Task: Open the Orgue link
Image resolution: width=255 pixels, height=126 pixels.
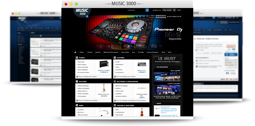Action: point(117,67)
